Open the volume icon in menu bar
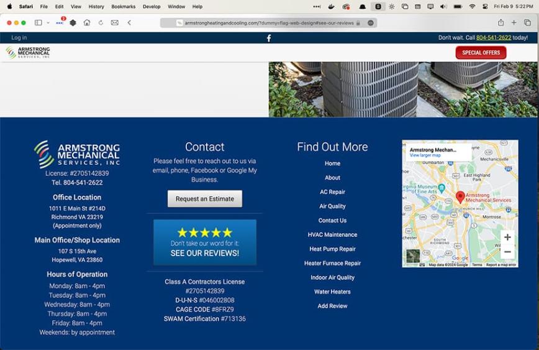 443,7
